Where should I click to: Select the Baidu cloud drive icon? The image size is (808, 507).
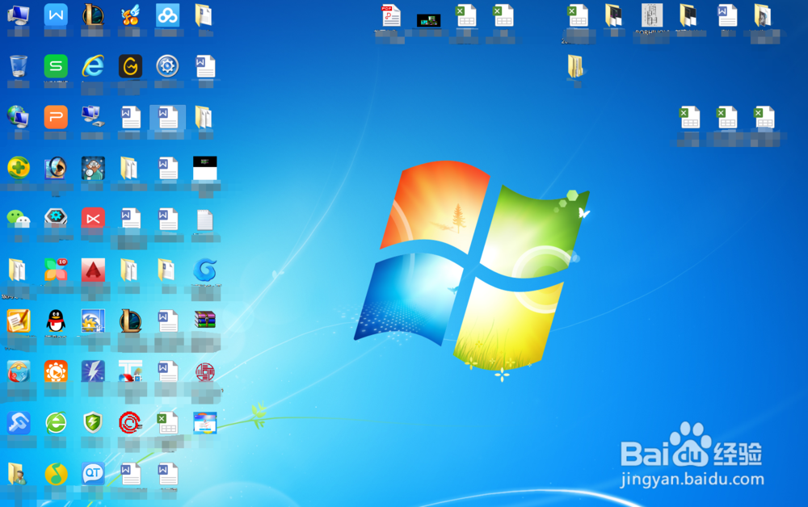167,15
